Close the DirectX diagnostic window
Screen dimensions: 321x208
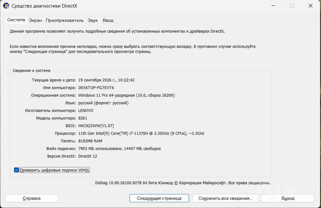point(310,6)
